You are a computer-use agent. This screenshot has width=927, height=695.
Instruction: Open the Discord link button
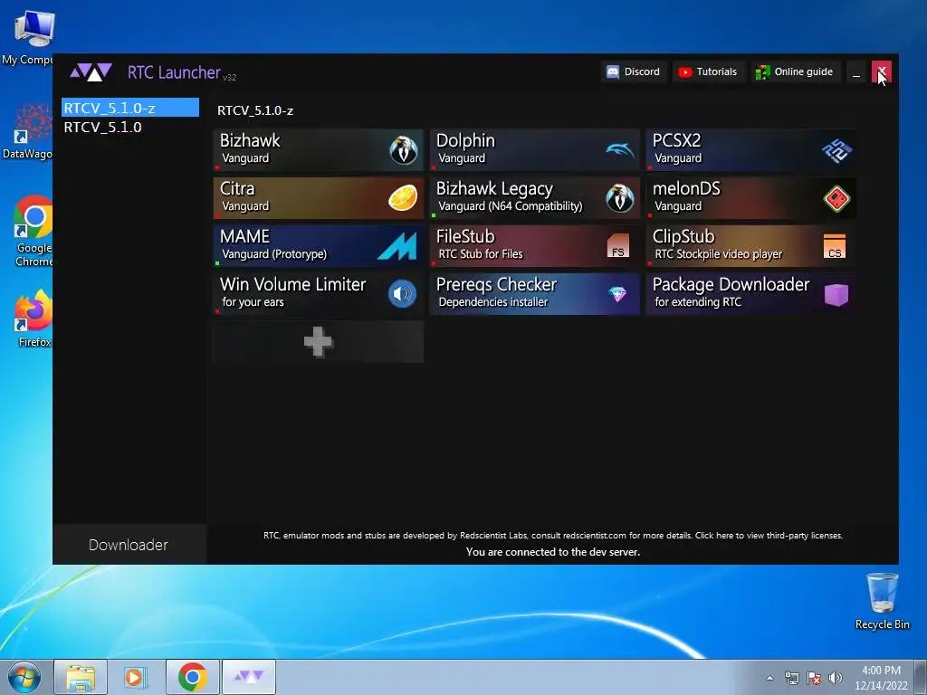(634, 72)
